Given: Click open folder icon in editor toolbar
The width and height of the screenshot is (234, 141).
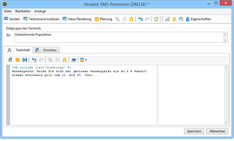Looking at the screenshot, I should (18, 60).
